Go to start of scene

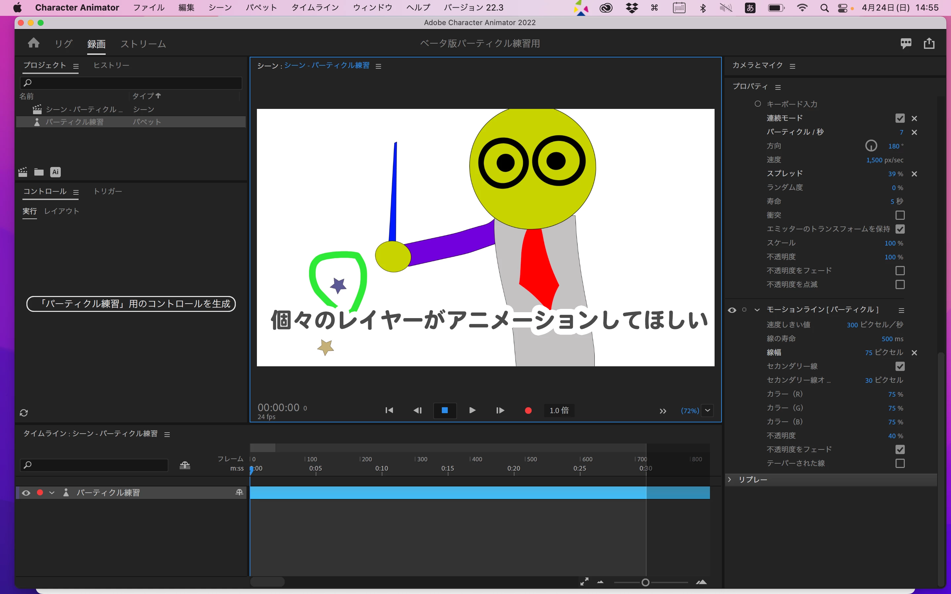[389, 411]
